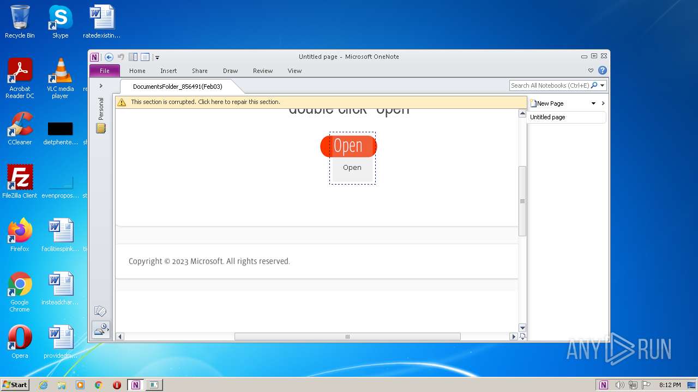Click the scroll-to-bottom page corner button
This screenshot has width=698, height=392.
pyautogui.click(x=522, y=336)
